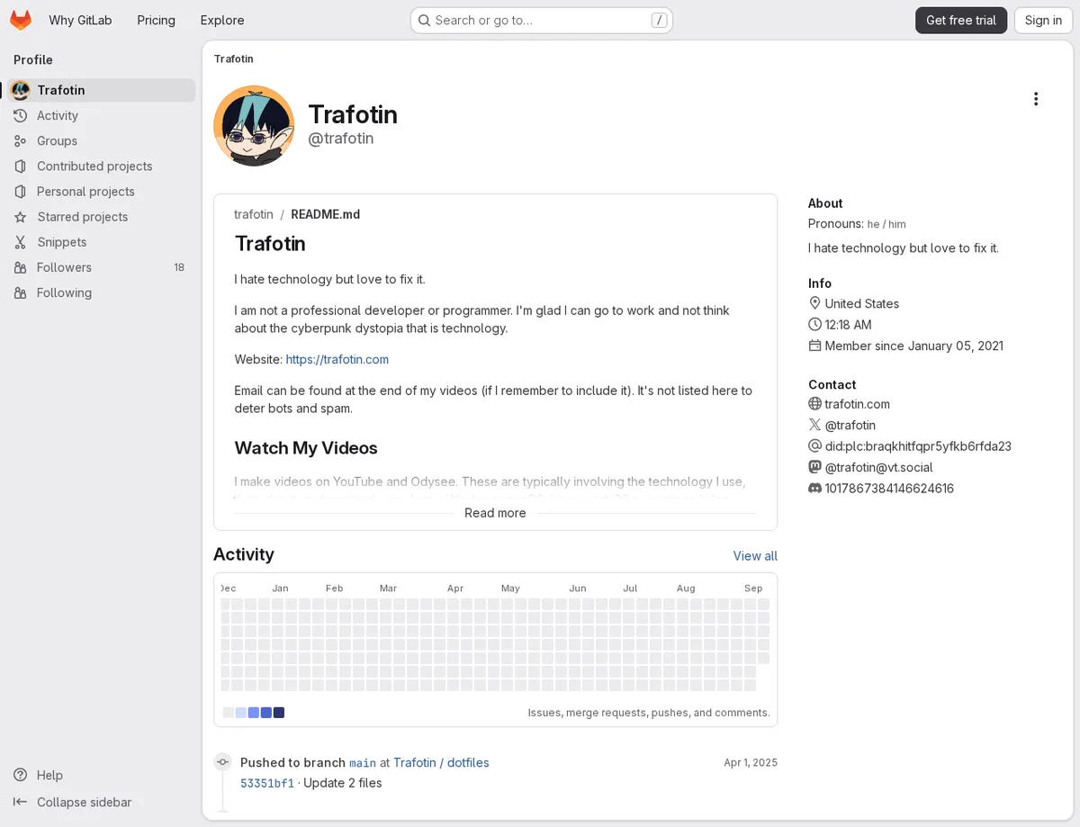Select the Collapse sidebar arrow icon
The width and height of the screenshot is (1080, 827).
pos(20,802)
